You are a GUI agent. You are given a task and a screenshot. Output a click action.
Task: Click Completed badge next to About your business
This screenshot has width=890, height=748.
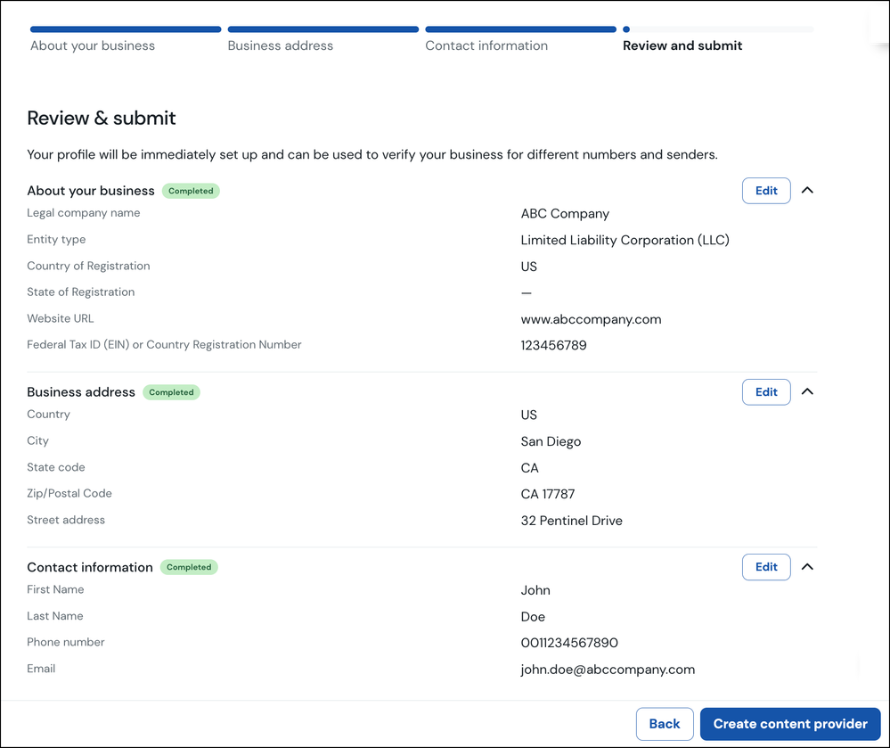point(191,191)
